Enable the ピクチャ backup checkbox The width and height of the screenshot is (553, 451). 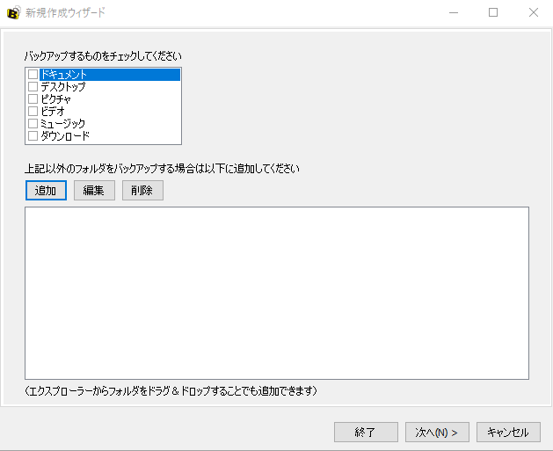33,99
